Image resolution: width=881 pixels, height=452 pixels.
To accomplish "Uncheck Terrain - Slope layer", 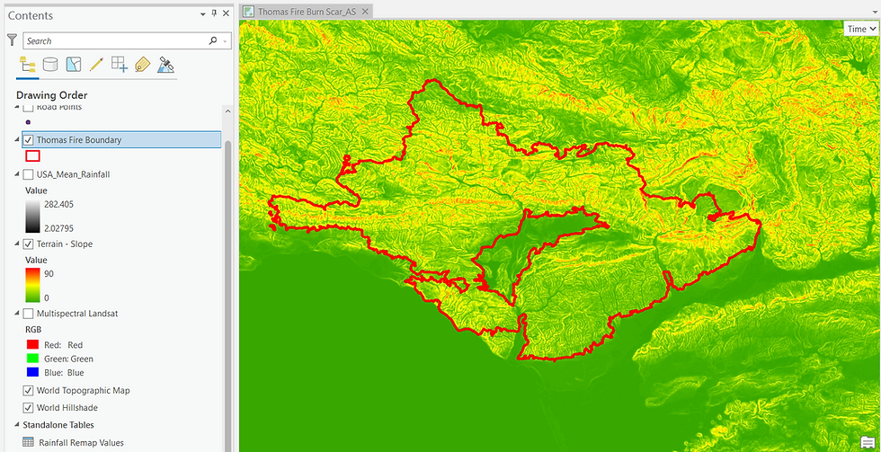I will tap(28, 244).
